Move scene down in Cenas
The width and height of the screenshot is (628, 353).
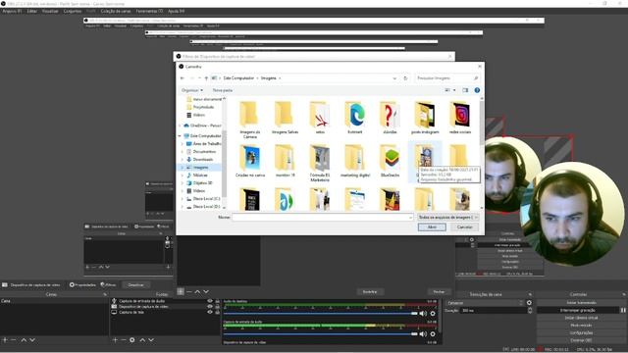tap(32, 340)
